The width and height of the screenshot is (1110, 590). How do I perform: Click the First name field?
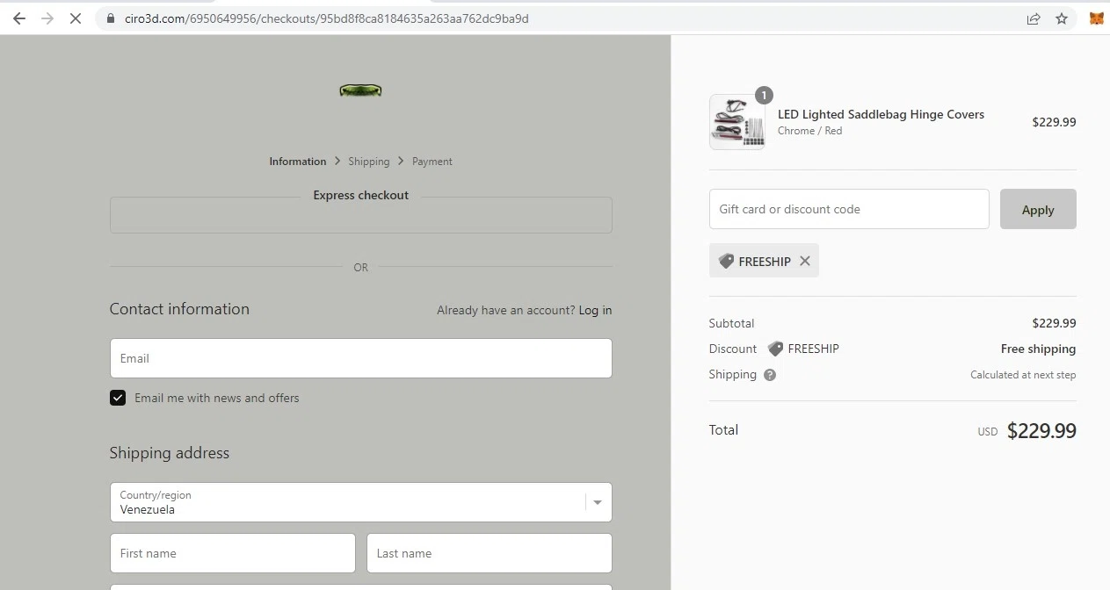[232, 553]
